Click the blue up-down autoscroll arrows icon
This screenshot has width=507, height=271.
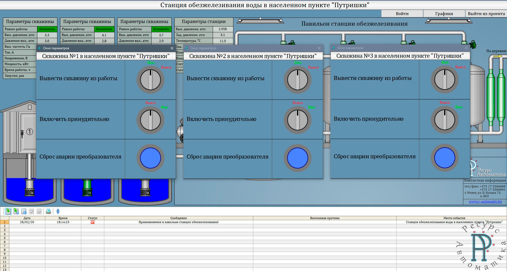pos(58,211)
